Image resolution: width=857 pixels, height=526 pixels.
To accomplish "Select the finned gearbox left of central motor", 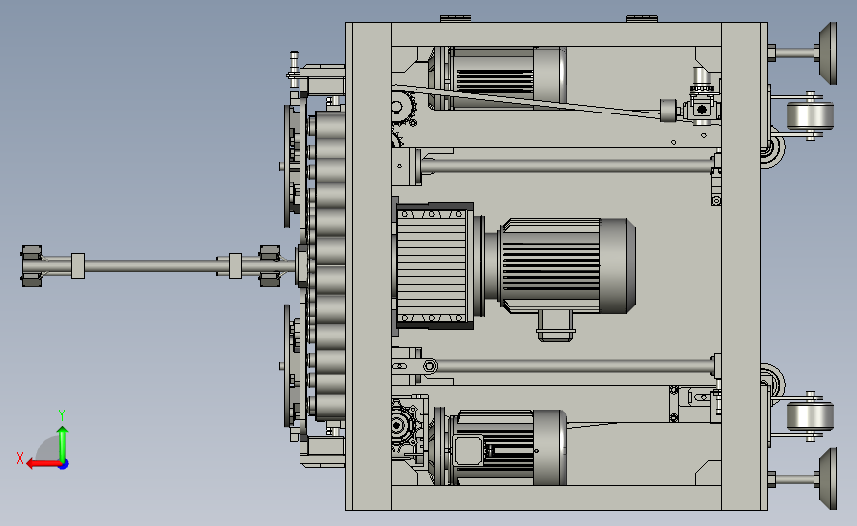I will [435, 266].
